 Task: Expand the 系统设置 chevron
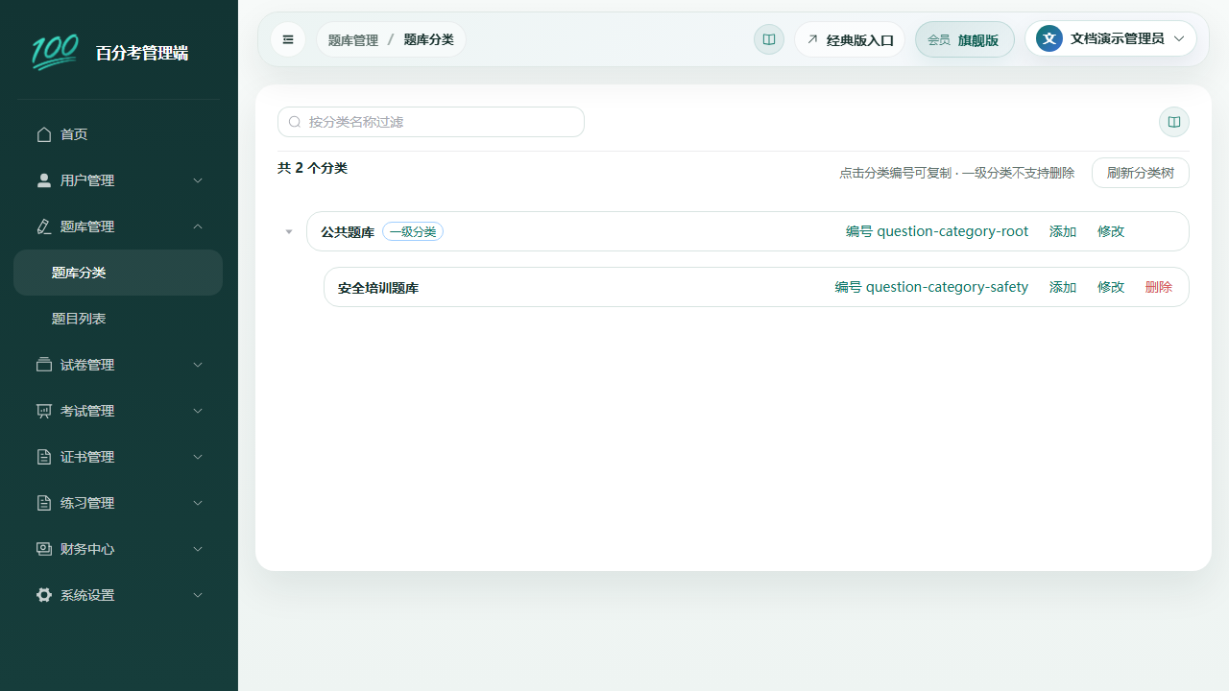[x=198, y=595]
